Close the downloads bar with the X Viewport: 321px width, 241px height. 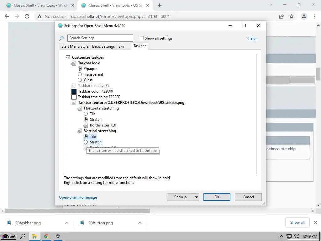pos(315,222)
